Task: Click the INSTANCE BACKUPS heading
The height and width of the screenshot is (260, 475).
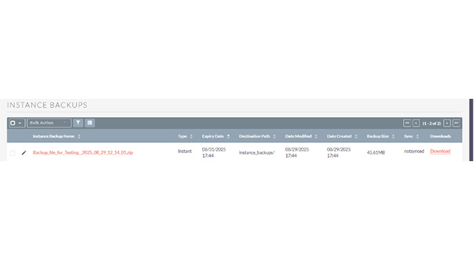Action: pyautogui.click(x=47, y=105)
